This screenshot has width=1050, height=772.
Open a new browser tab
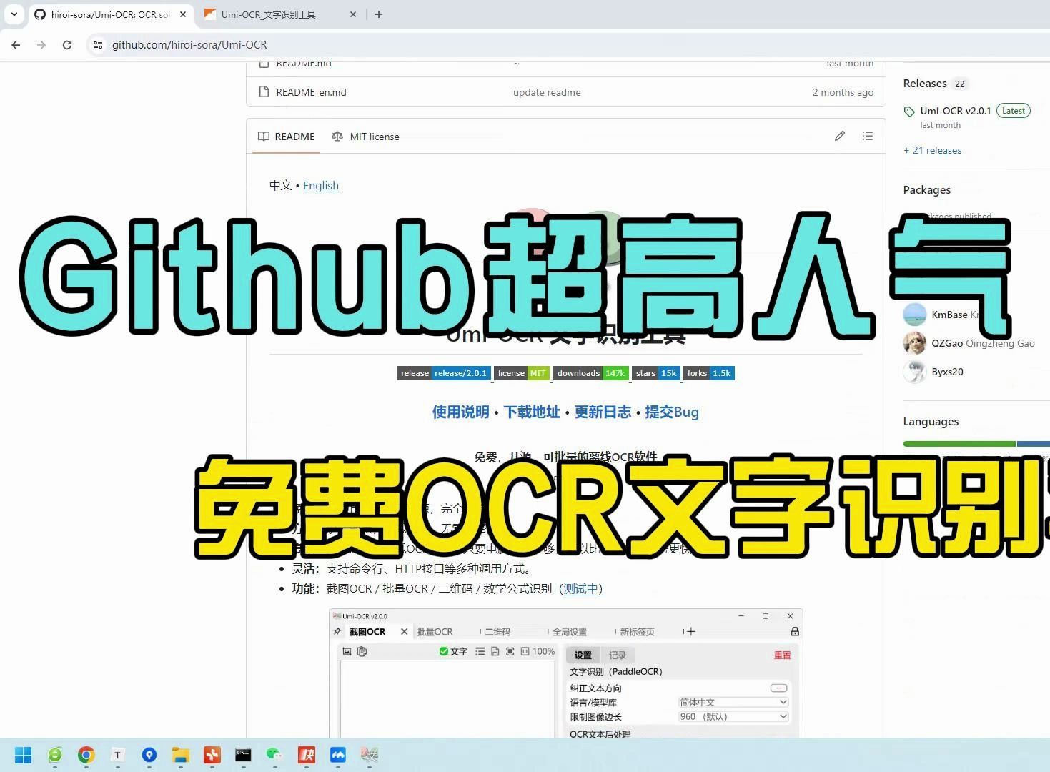click(379, 14)
